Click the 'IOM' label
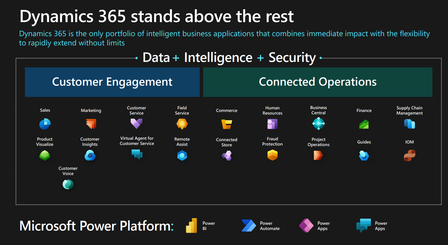448x245 pixels. pyautogui.click(x=409, y=142)
